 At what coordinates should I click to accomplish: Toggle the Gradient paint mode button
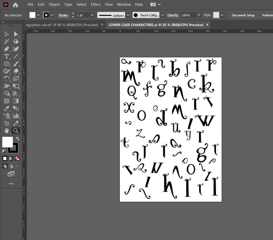coord(11,158)
